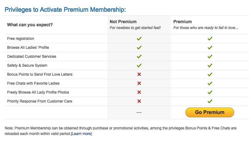
Task: Click Premium checkmark for Priority Response row
Action: [210, 101]
